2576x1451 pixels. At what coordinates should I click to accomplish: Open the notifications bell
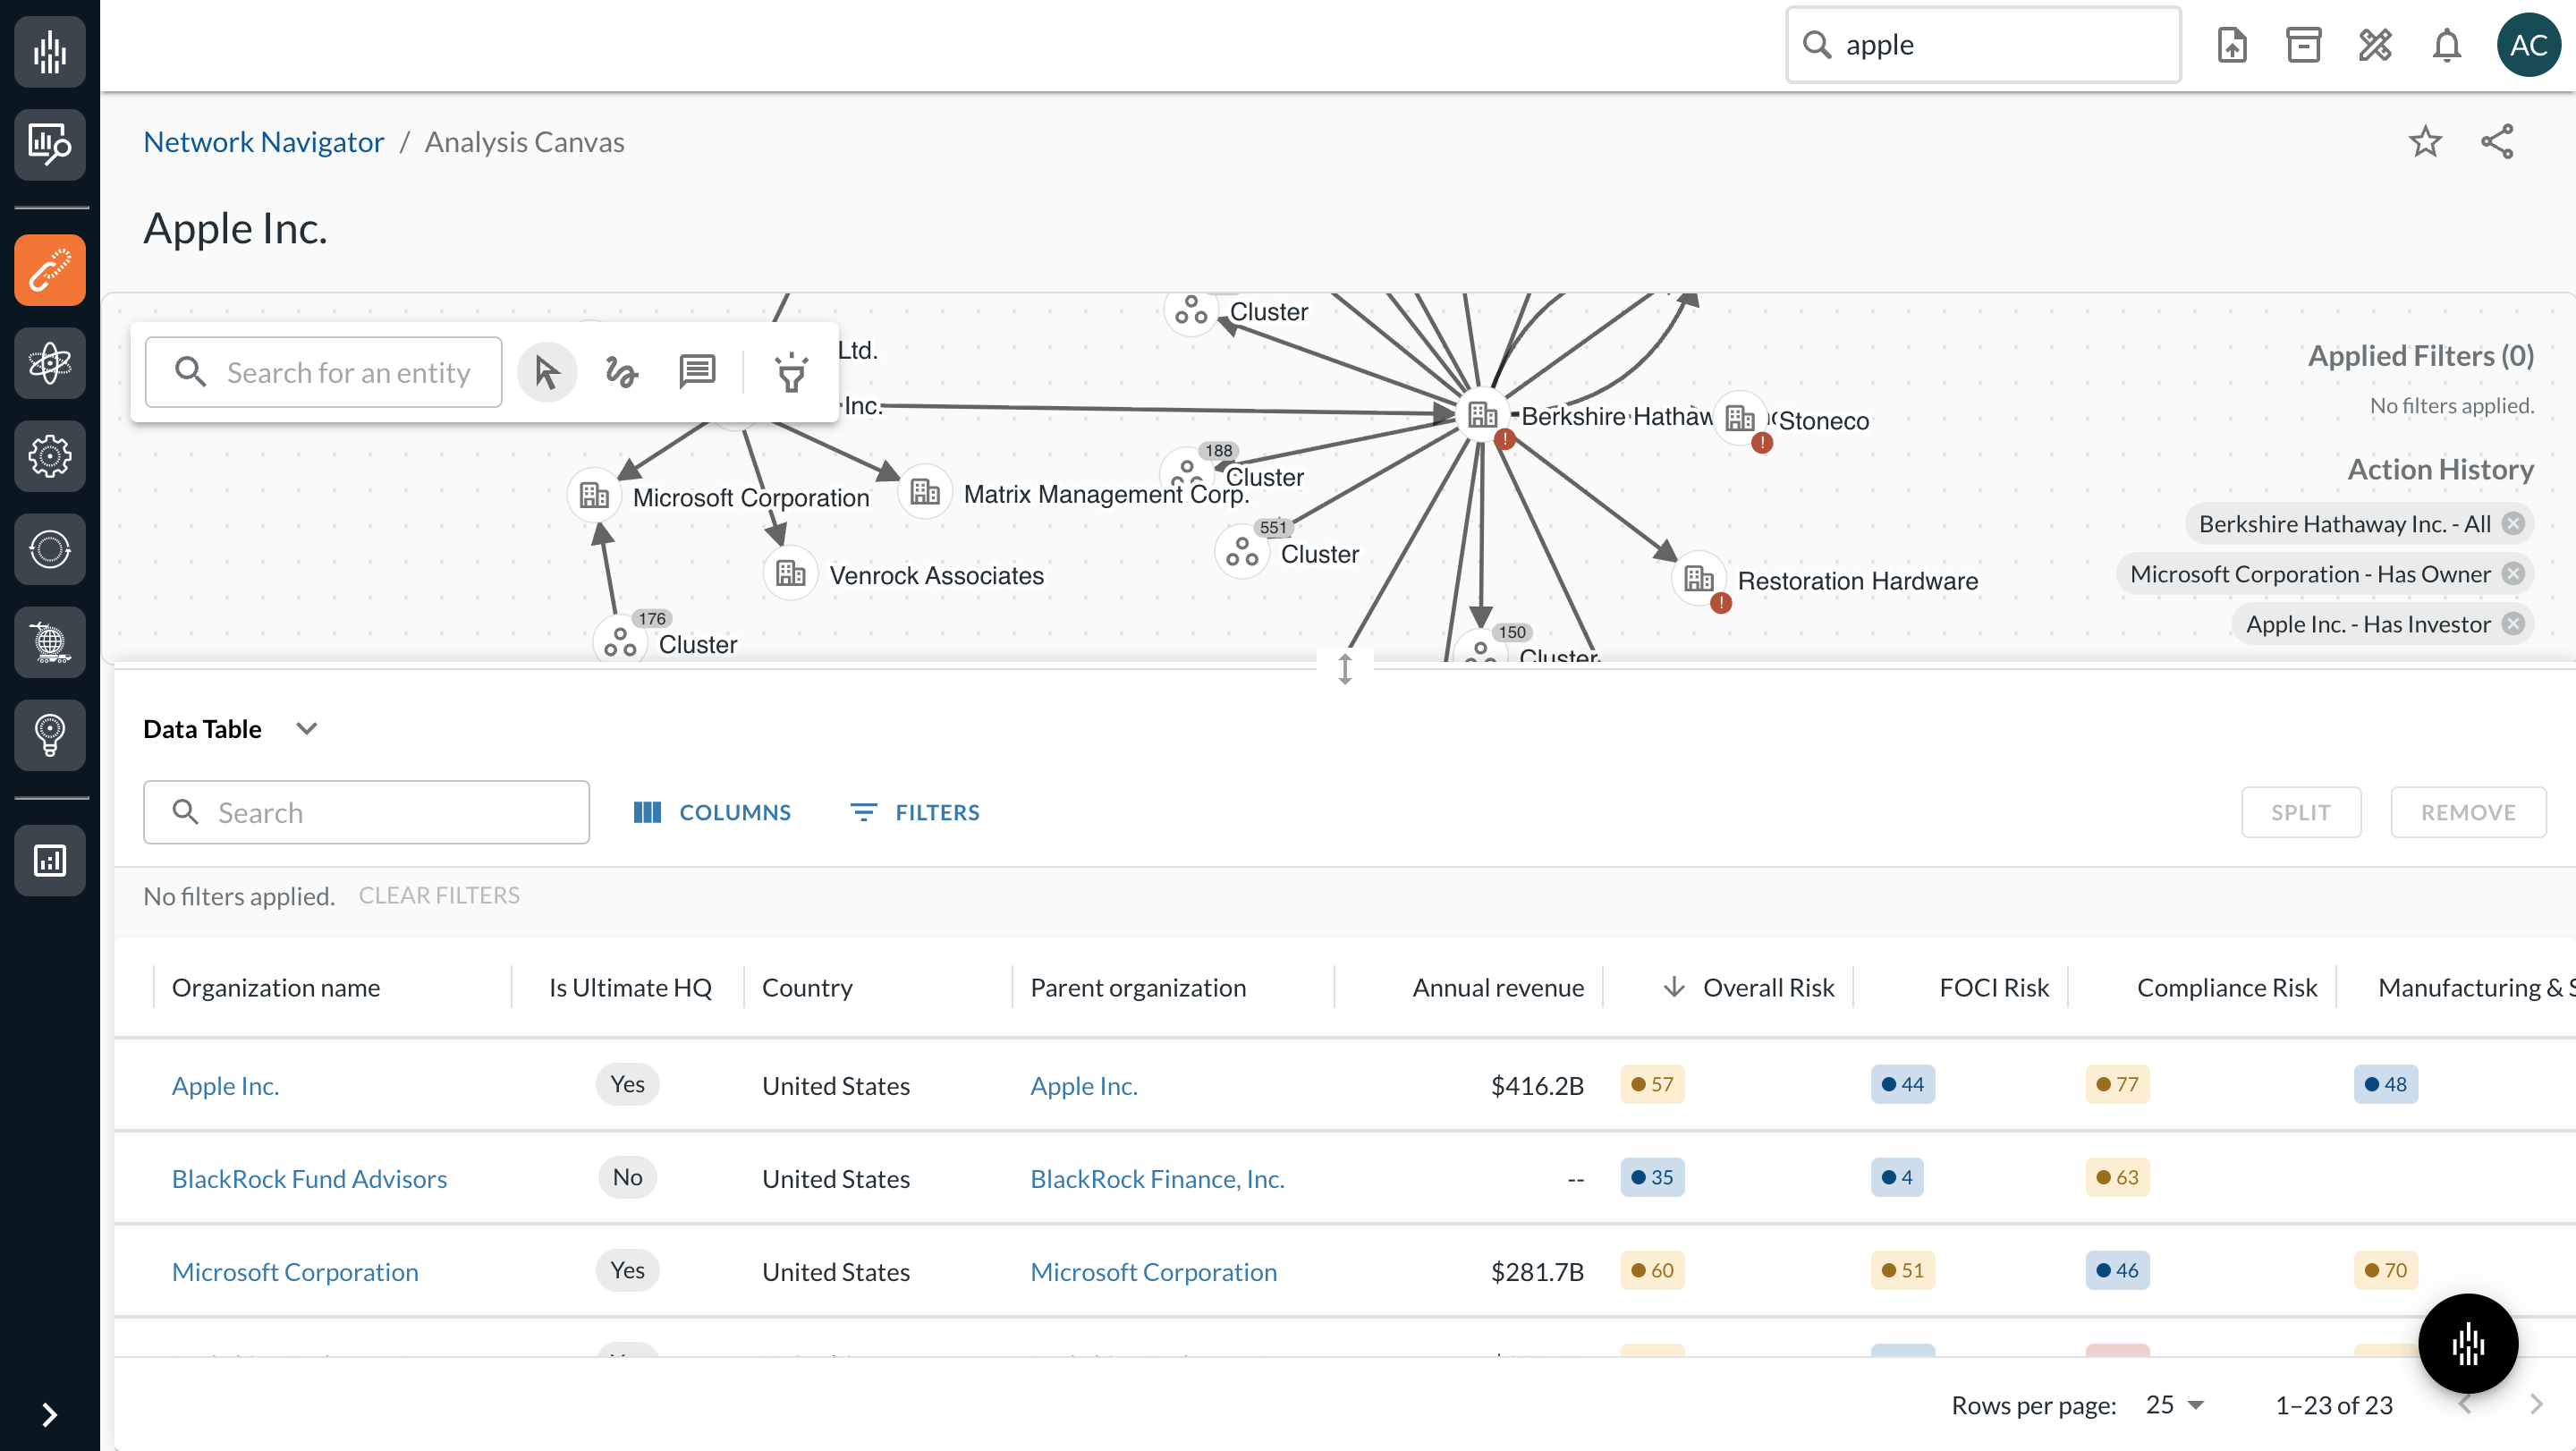click(x=2446, y=45)
